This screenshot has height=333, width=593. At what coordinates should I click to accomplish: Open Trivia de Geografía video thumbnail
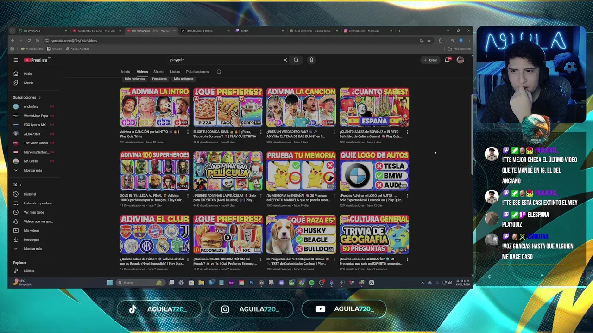coord(374,234)
